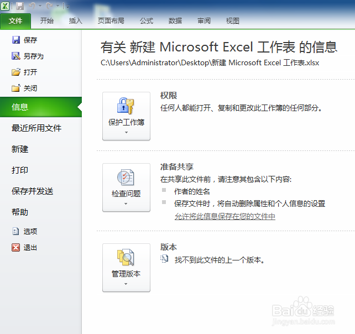The width and height of the screenshot is (355, 334).
Task: Click the 打开 label in sidebar
Action: click(x=30, y=72)
